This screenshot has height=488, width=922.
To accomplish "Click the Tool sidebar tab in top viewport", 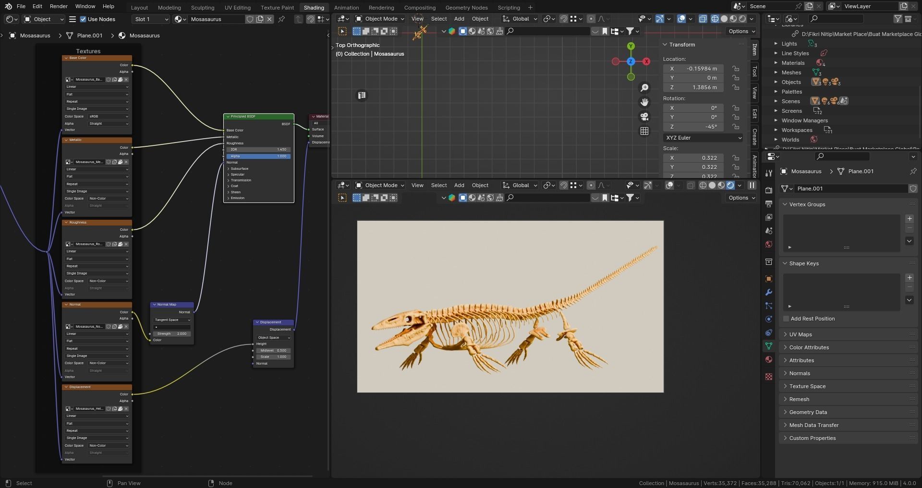I will pyautogui.click(x=754, y=71).
